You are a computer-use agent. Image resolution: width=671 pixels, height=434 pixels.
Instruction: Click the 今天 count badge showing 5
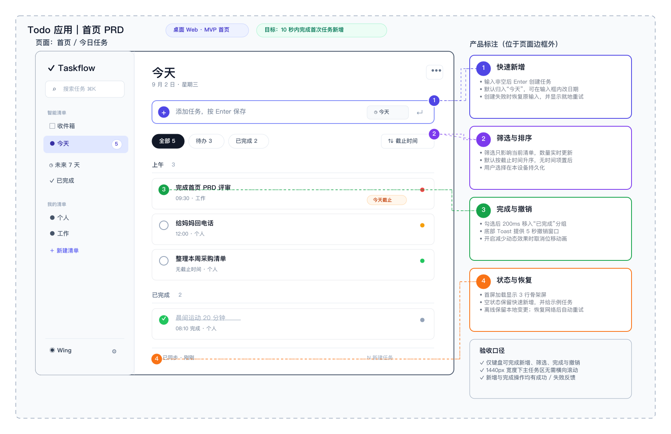(116, 144)
